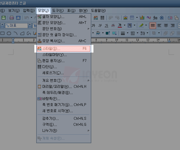Open the font color dropdown arrow
The height and width of the screenshot is (150, 180).
point(124,25)
